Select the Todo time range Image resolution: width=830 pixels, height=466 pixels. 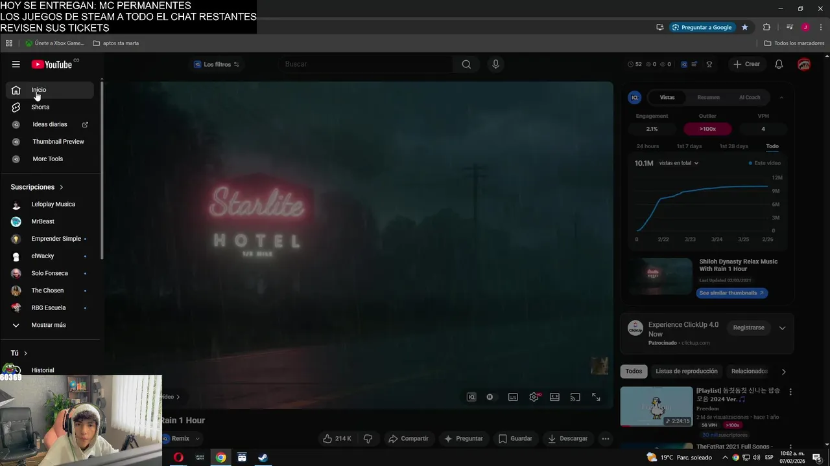(x=772, y=146)
